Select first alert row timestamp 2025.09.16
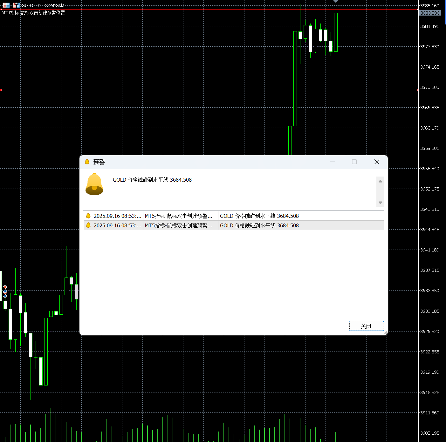 pos(117,216)
